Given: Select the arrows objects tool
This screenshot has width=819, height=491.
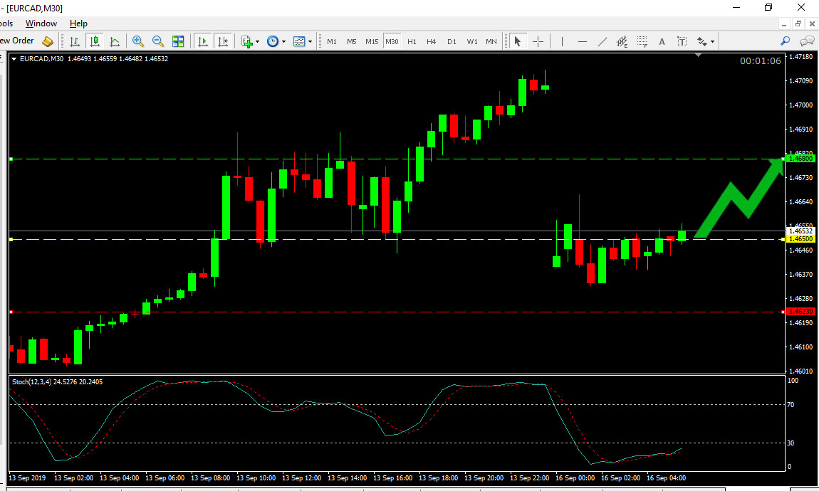Looking at the screenshot, I should coord(702,41).
